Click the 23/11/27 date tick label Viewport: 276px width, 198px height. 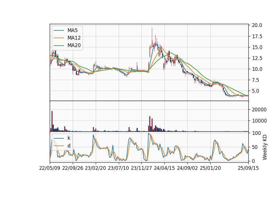[141, 168]
